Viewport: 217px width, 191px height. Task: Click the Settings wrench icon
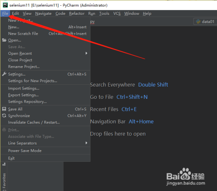point(4,74)
